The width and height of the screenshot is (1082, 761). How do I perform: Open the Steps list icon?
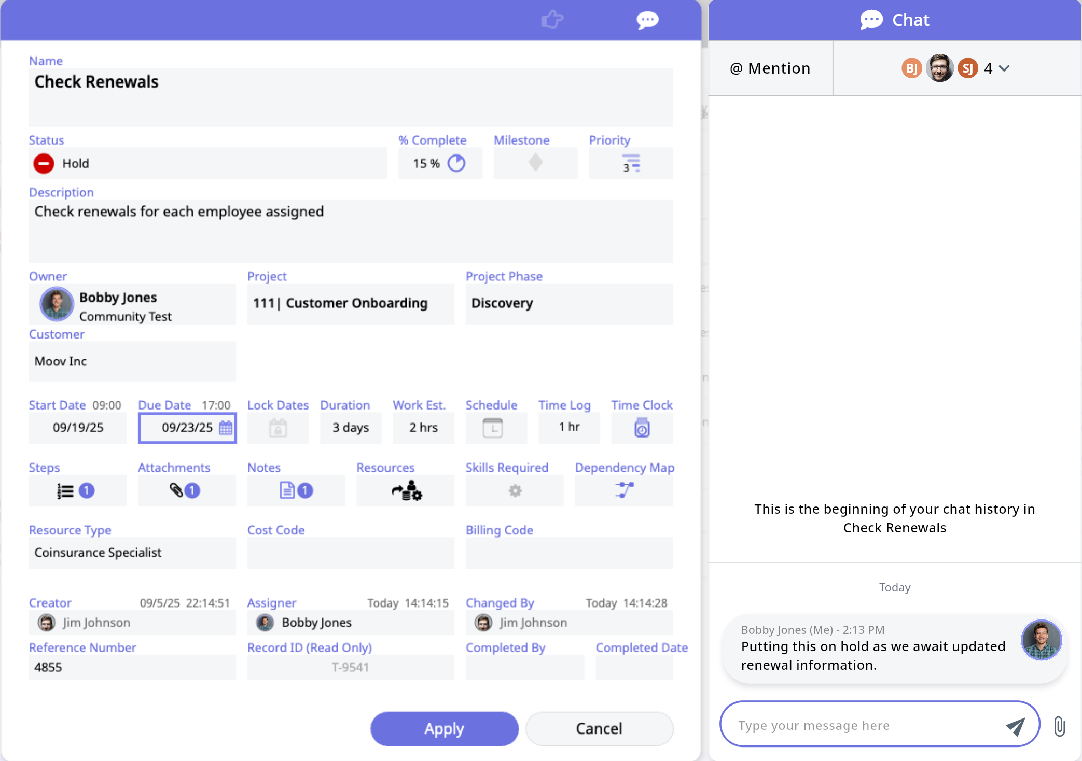point(66,490)
